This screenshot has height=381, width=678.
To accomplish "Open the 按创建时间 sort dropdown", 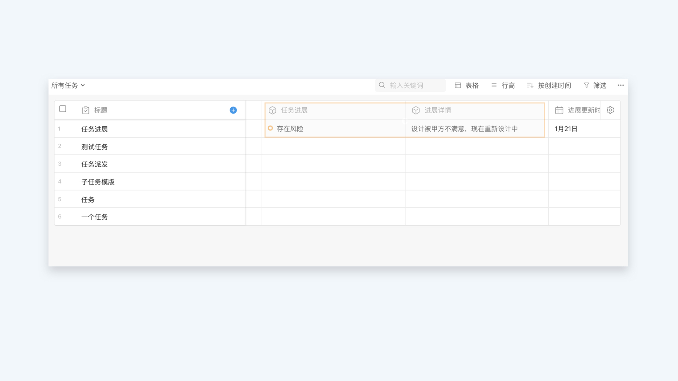I will coord(549,85).
